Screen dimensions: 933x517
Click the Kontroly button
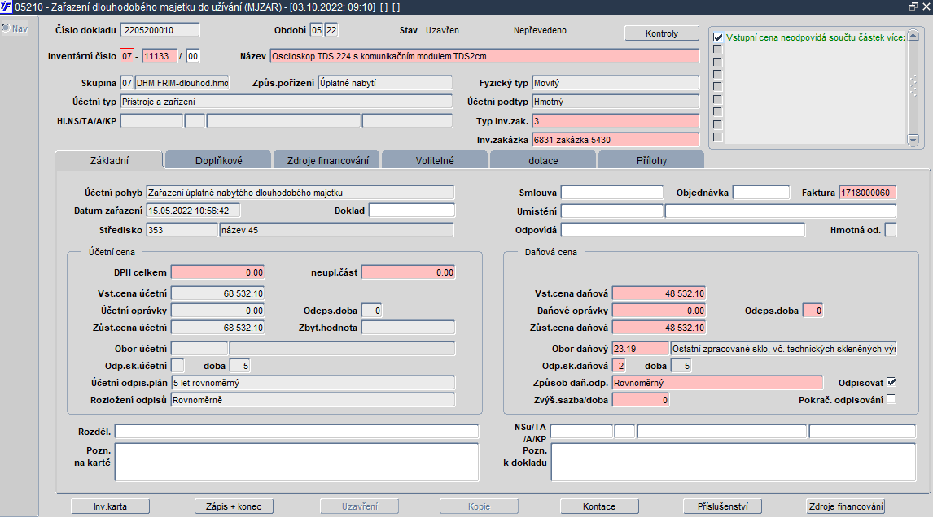coord(662,33)
